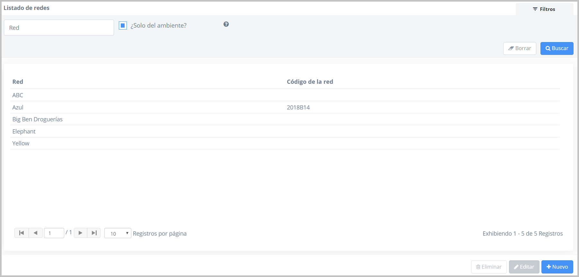Jump to last page of results

(x=94, y=233)
